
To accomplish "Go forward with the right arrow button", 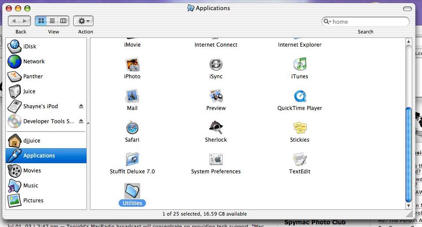I will click(25, 21).
